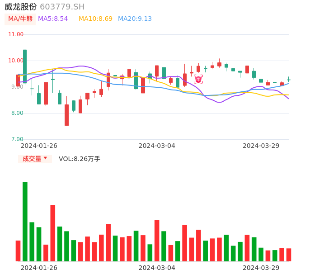Click the red candlestick with the lowest price

click(x=66, y=115)
